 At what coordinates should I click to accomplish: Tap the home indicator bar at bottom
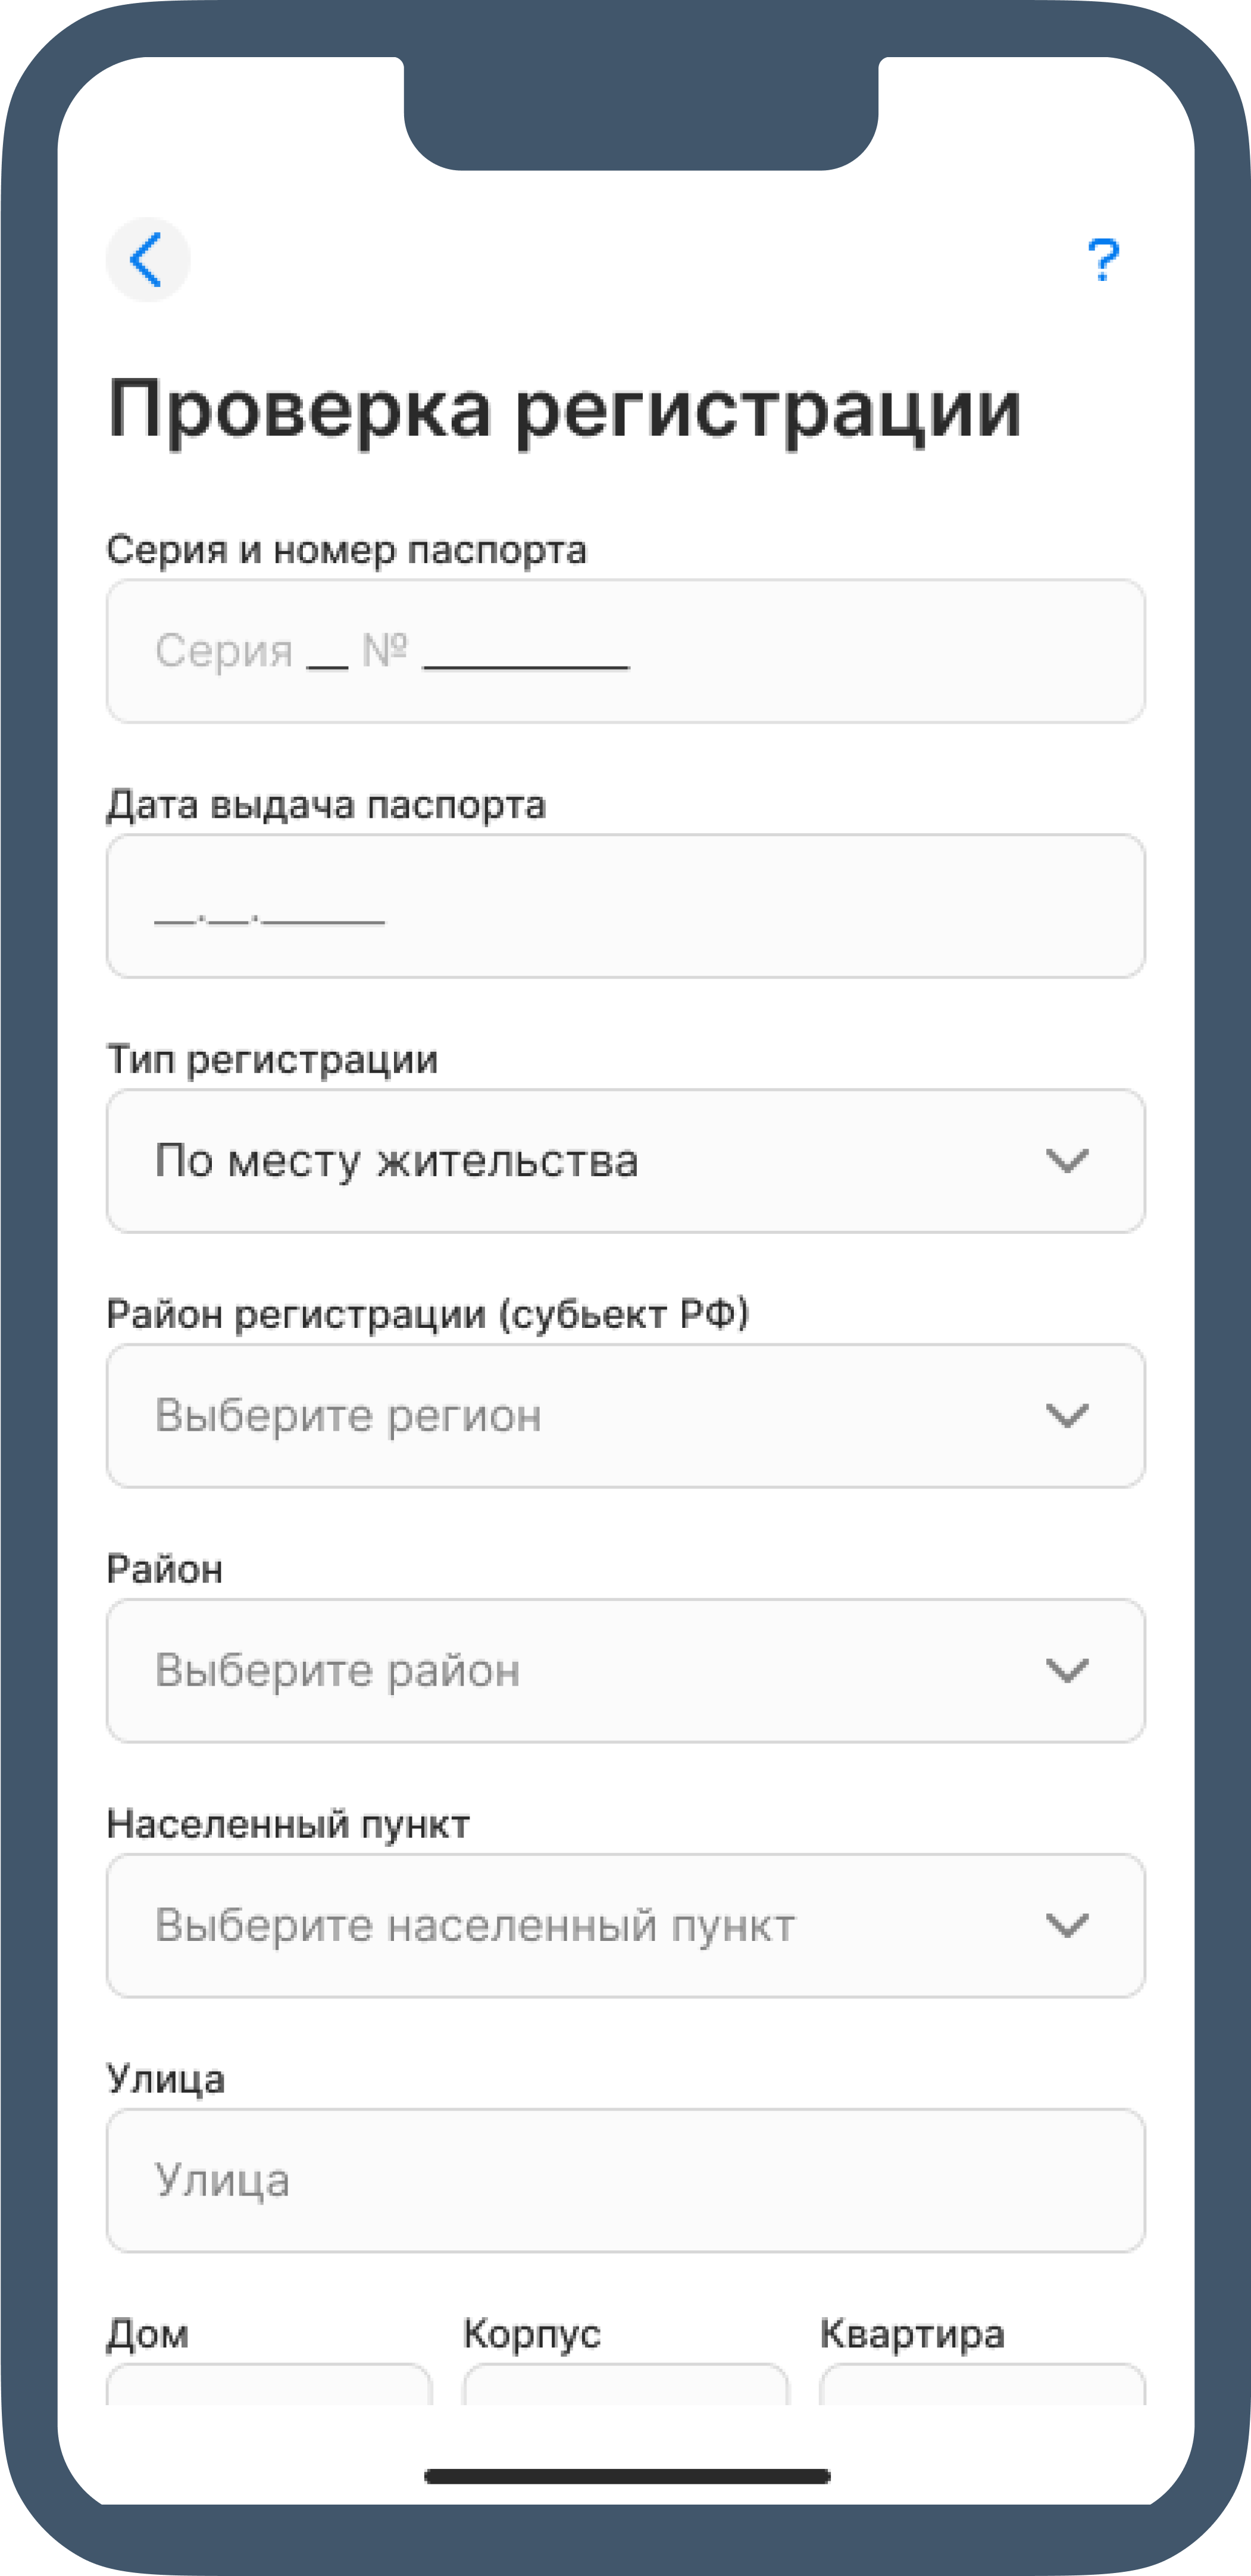627,2476
